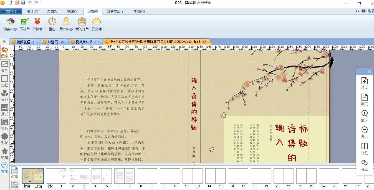The height and width of the screenshot is (190, 374).
Task: Click 加页 add page button
Action: pyautogui.click(x=364, y=83)
